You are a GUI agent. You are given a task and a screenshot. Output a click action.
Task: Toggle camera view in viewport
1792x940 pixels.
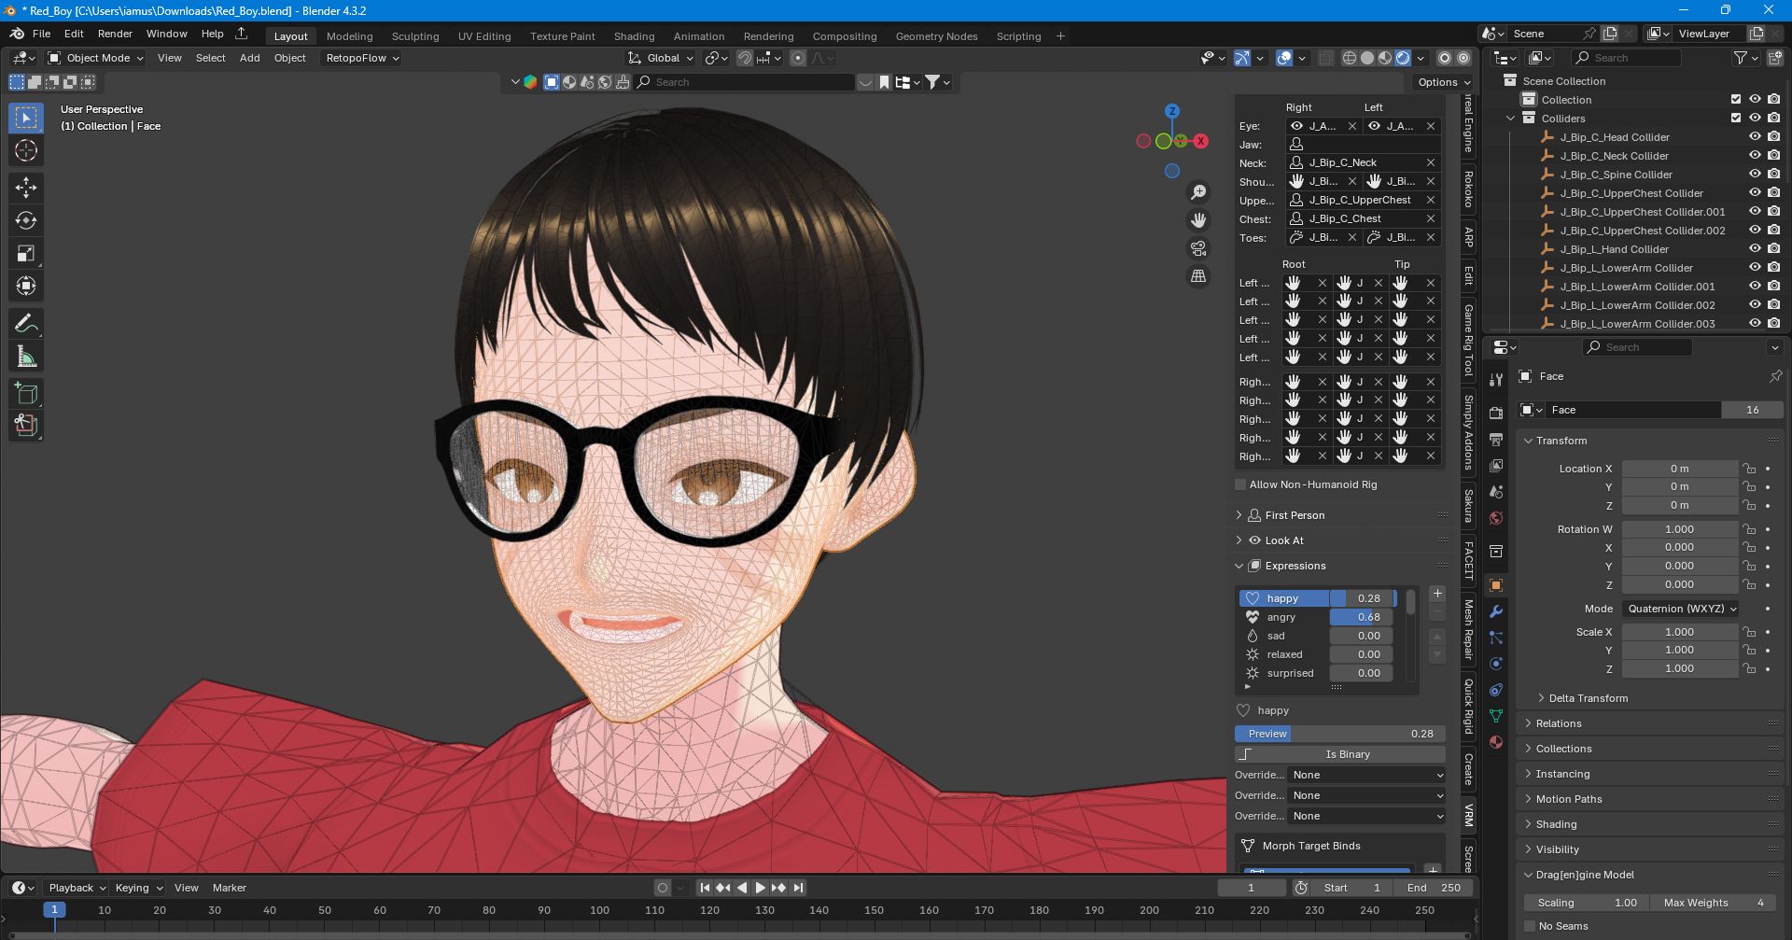tap(1198, 248)
